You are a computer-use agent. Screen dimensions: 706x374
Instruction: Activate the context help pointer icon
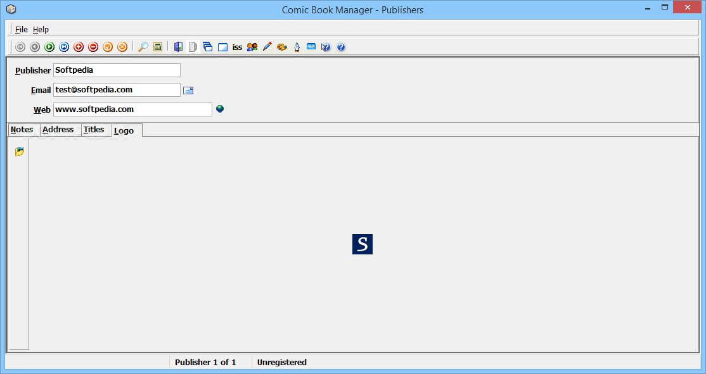click(326, 47)
